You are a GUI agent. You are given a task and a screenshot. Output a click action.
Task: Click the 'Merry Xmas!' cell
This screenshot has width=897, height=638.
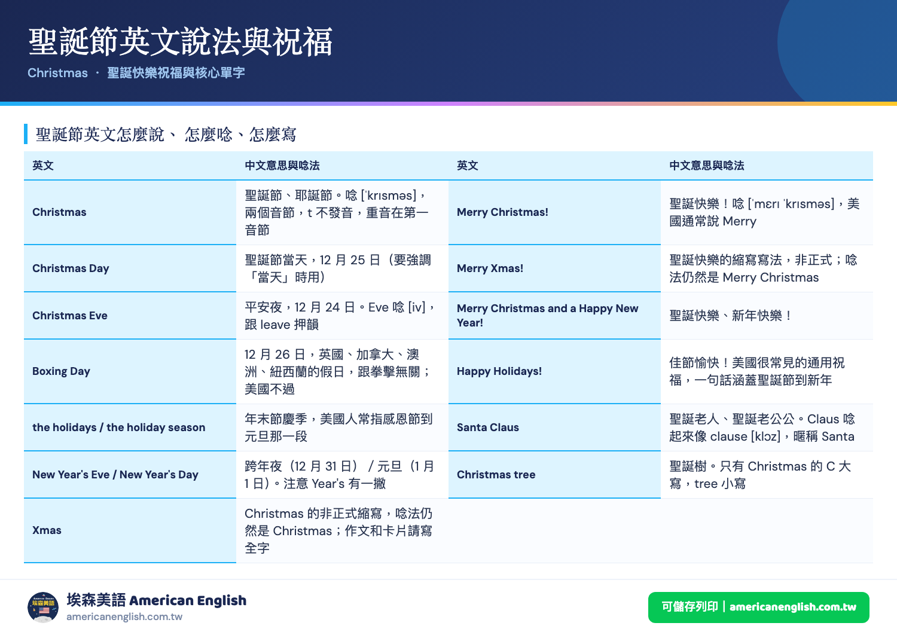[554, 268]
